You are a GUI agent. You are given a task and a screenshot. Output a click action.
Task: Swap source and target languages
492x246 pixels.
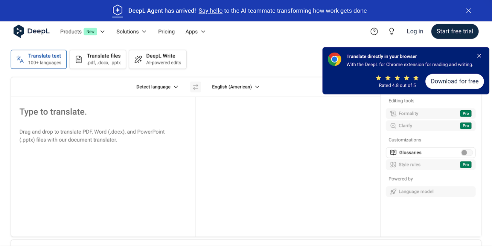(195, 87)
